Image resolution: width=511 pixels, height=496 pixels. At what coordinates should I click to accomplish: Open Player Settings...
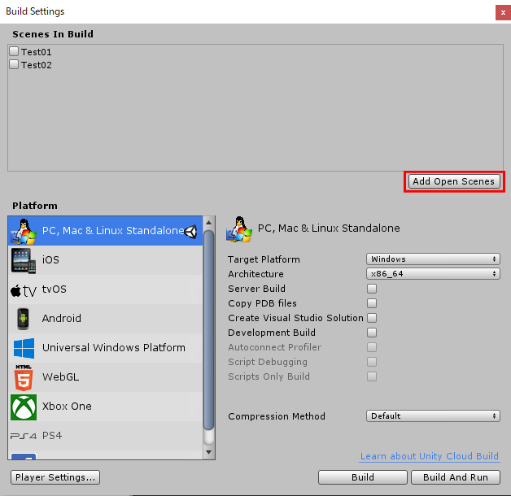point(55,477)
